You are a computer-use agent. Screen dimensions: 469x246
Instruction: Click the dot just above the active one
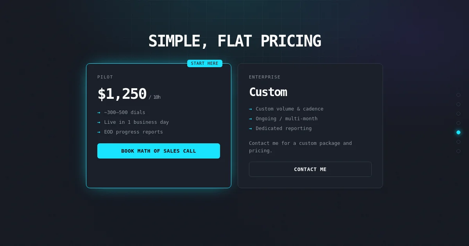click(x=458, y=123)
